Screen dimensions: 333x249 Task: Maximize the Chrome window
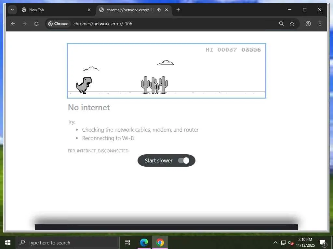304,10
